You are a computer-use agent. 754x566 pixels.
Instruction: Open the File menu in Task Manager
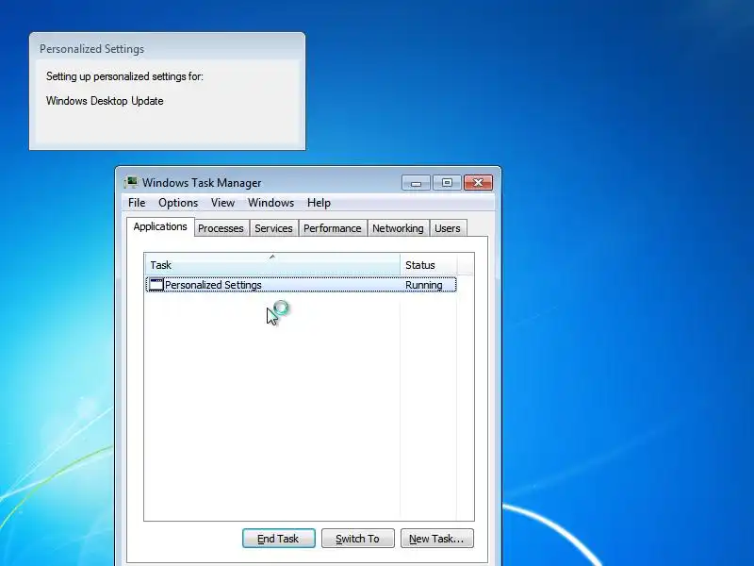[137, 203]
